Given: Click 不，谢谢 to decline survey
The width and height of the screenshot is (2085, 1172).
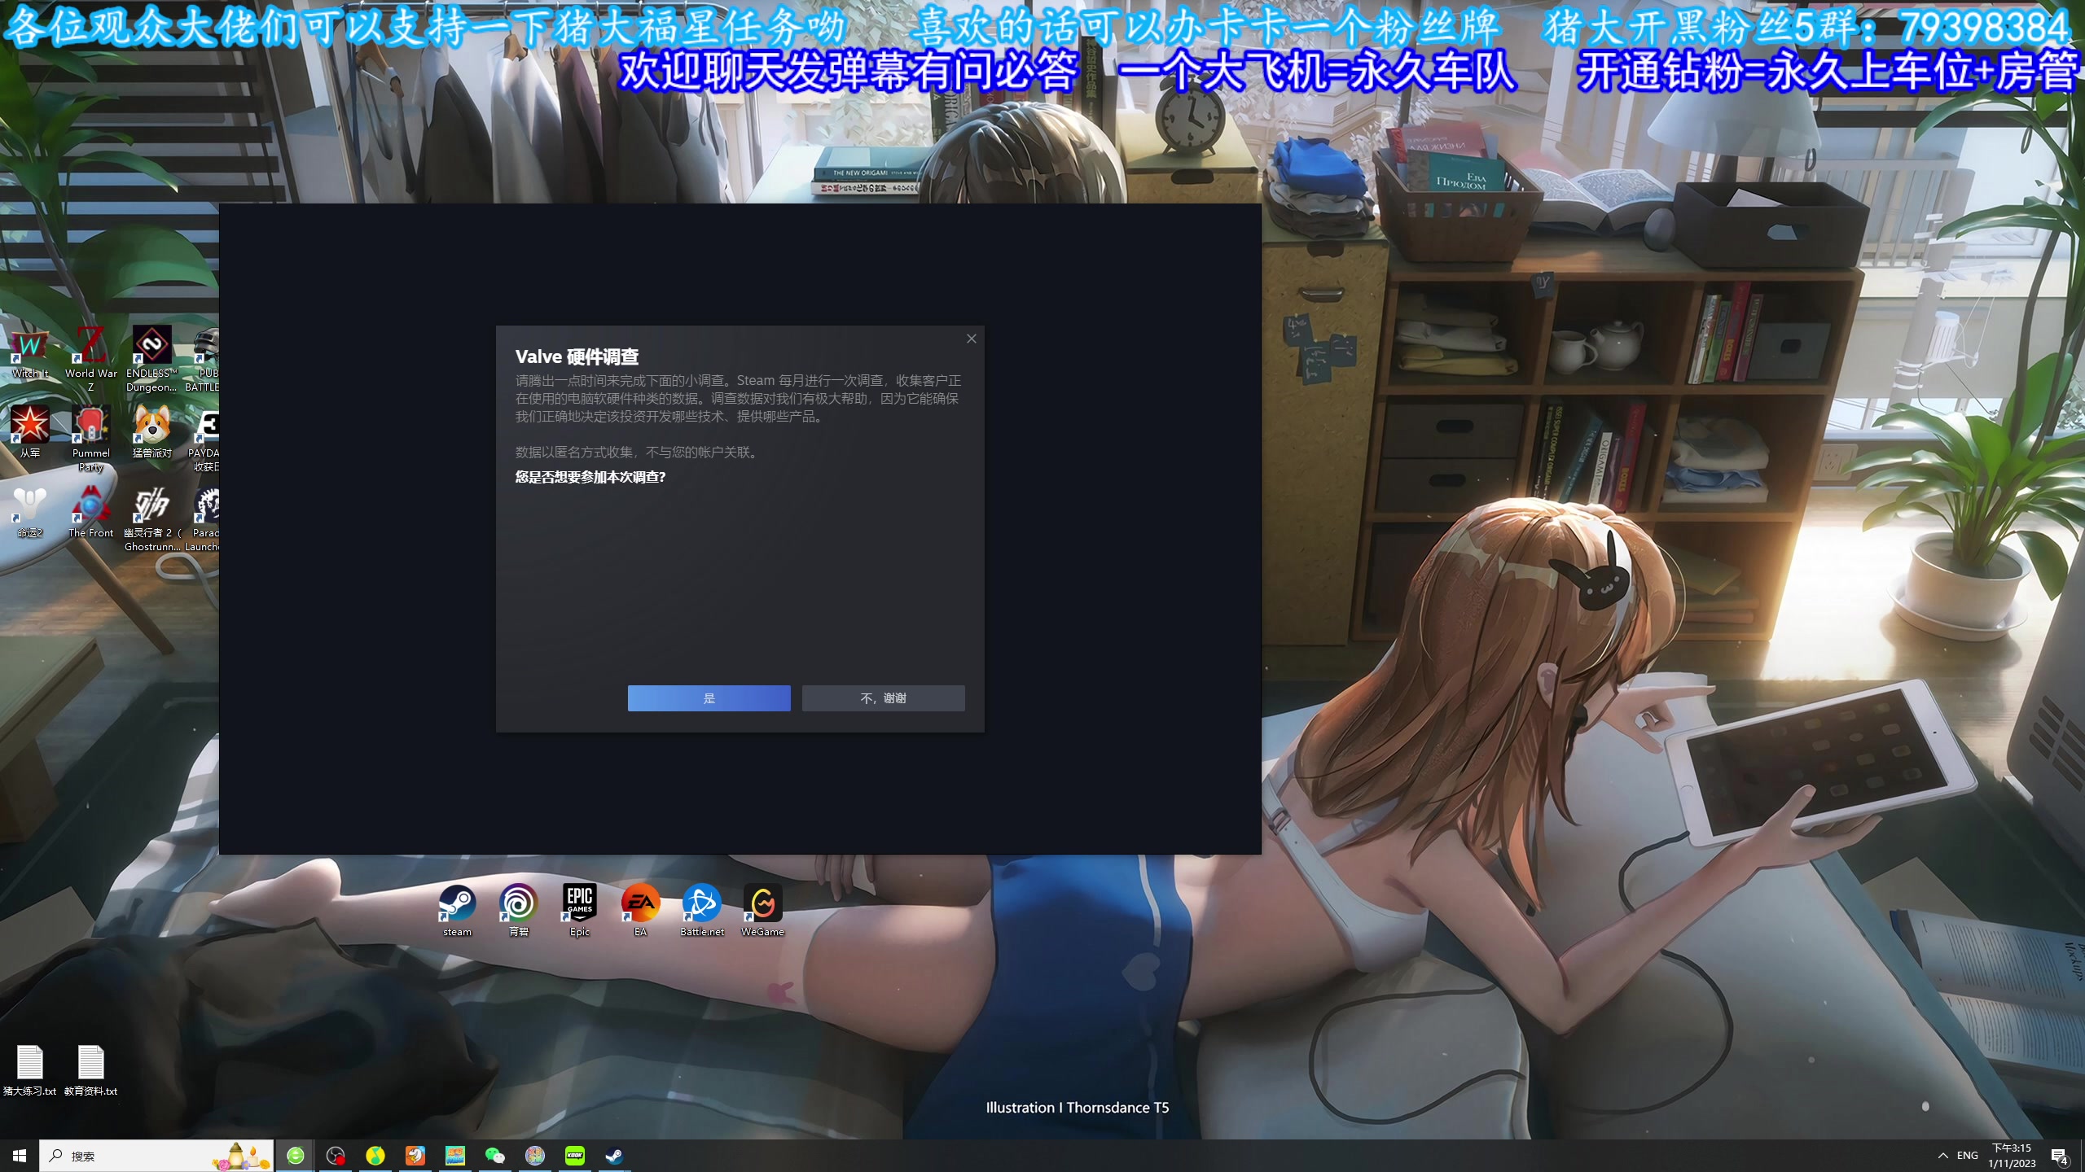Looking at the screenshot, I should pos(884,697).
